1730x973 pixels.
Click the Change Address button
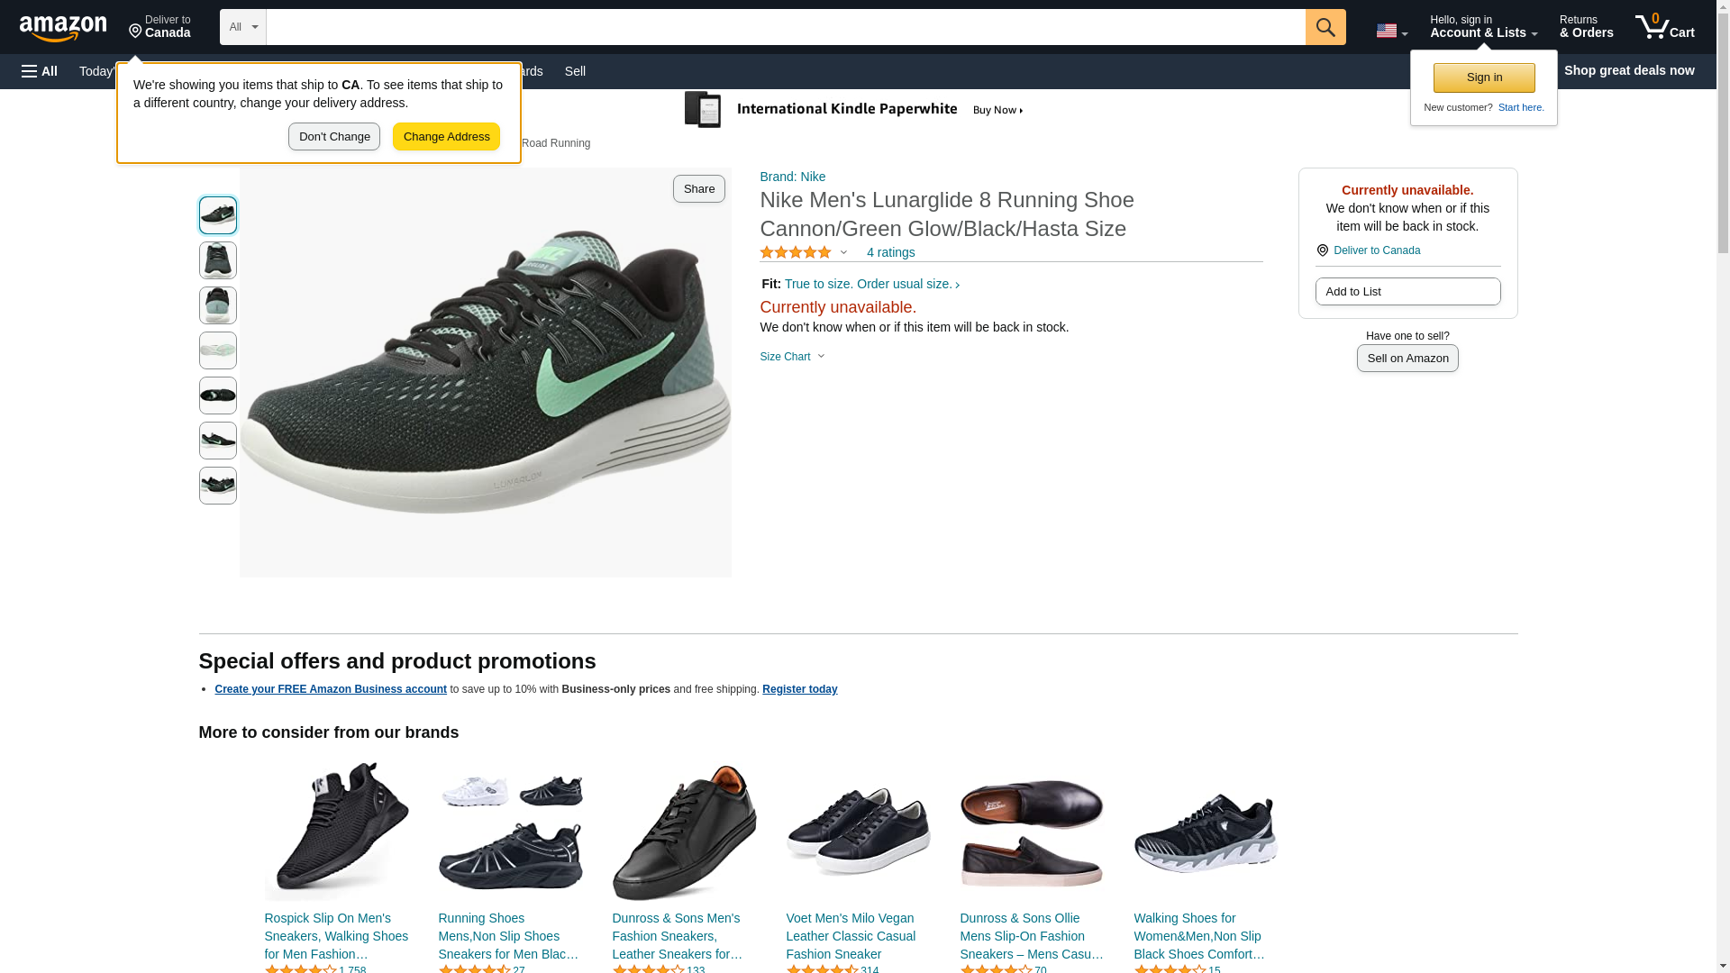click(x=446, y=137)
